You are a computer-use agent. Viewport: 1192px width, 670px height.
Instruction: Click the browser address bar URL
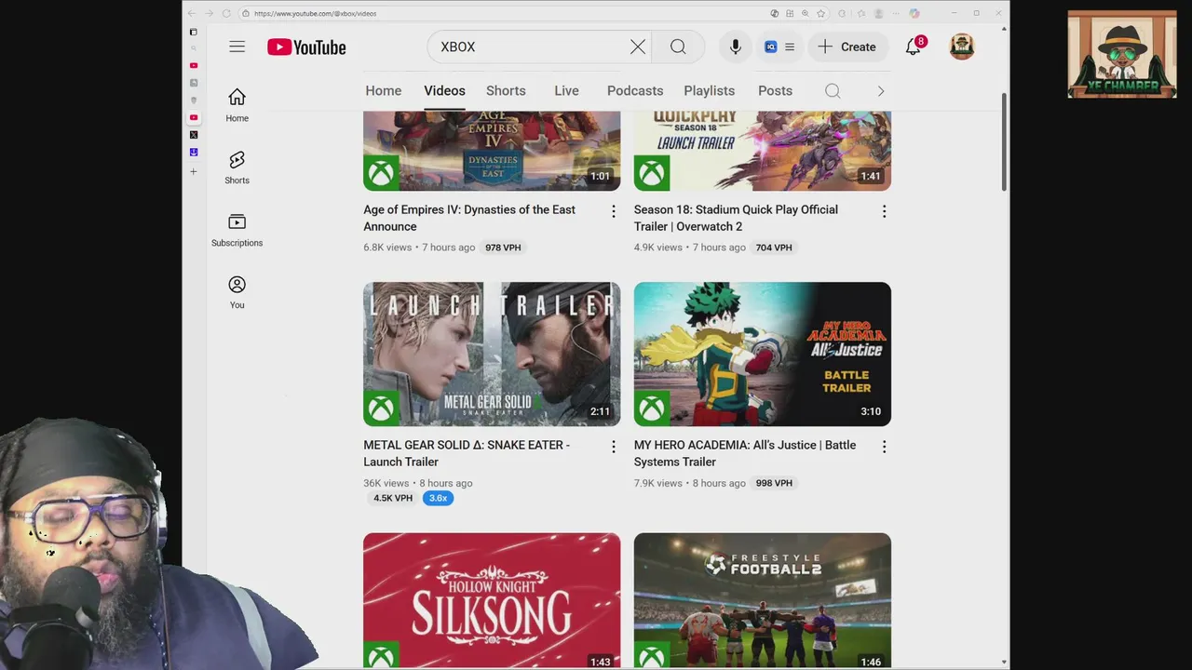[315, 13]
